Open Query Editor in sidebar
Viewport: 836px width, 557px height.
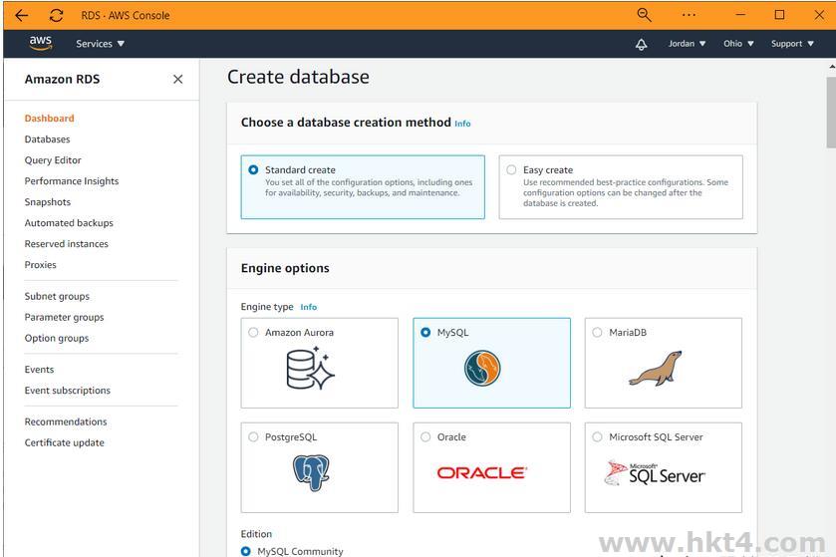click(53, 159)
